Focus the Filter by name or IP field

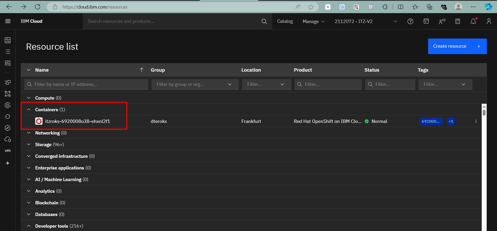[x=86, y=84]
